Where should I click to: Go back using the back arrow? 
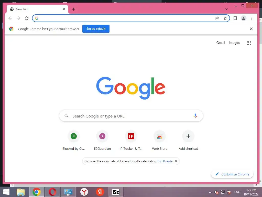coord(10,18)
